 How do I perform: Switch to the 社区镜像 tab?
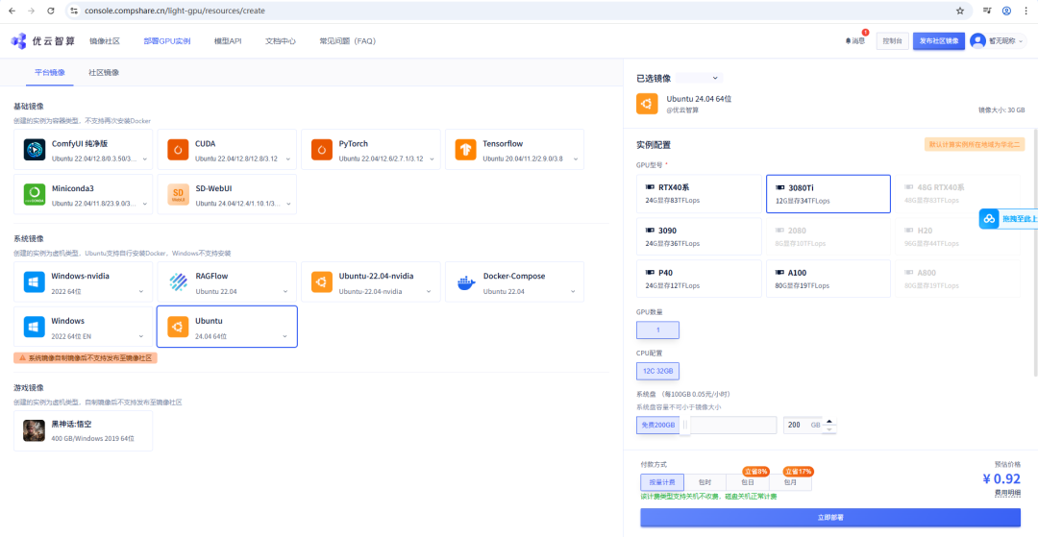point(104,73)
